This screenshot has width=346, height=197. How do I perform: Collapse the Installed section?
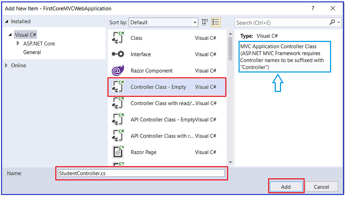tap(7, 21)
